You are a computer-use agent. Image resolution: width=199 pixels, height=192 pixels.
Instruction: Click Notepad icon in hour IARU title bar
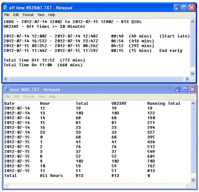coord(6,89)
